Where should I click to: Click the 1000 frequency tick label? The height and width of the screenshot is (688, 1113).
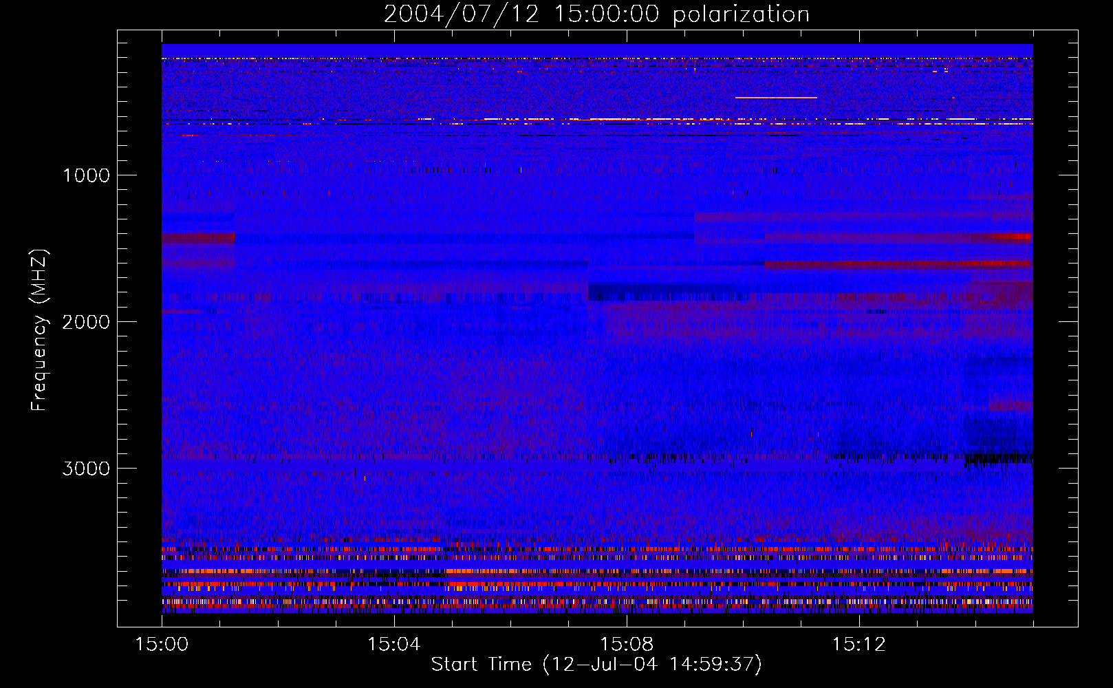86,175
